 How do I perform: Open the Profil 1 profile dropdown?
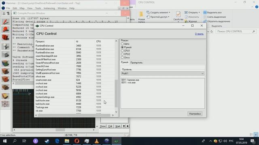(x=163, y=73)
